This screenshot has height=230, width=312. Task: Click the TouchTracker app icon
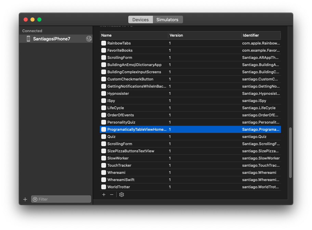pyautogui.click(x=104, y=165)
